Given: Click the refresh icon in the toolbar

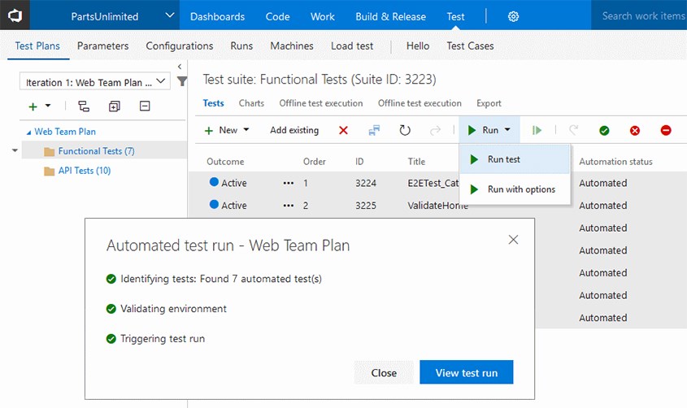Looking at the screenshot, I should 405,130.
